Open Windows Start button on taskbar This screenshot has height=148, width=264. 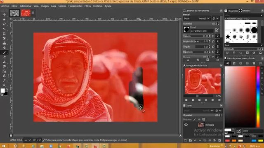[x=4, y=146]
